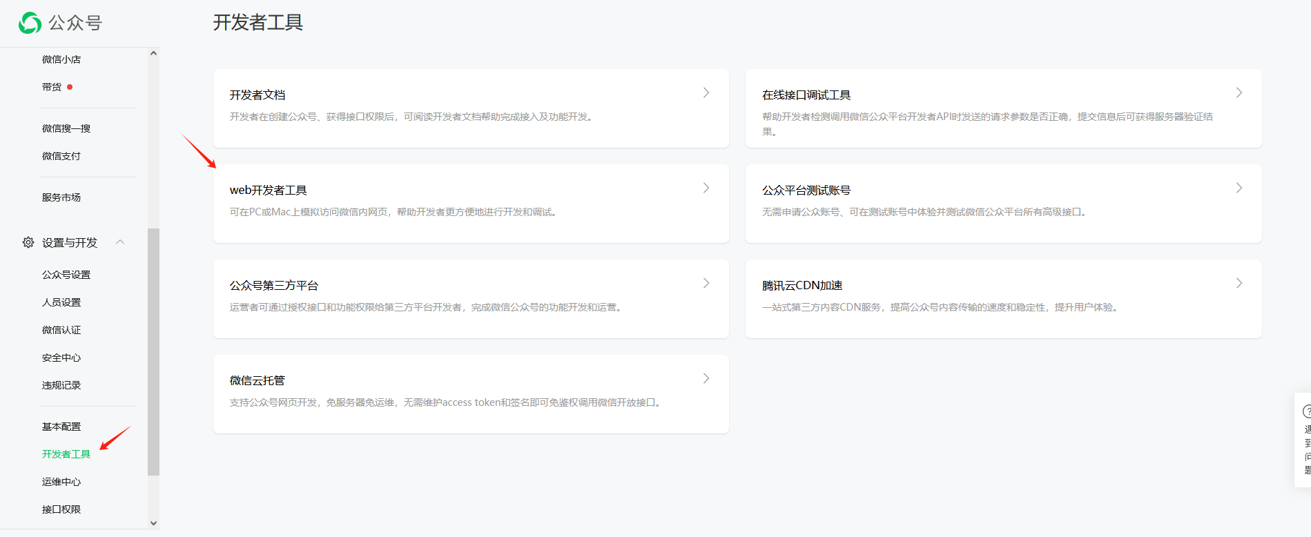1311x537 pixels.
Task: Open 微信支付 sidebar entry
Action: [61, 156]
